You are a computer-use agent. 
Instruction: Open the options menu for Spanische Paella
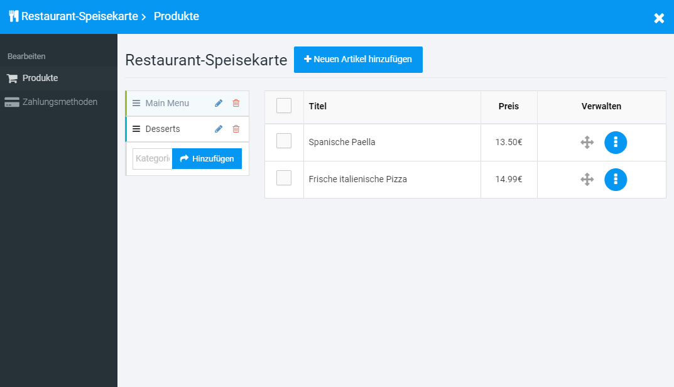coord(616,143)
